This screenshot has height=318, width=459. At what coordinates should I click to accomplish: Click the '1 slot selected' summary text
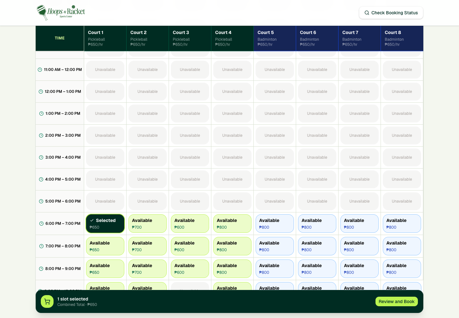coord(73,299)
